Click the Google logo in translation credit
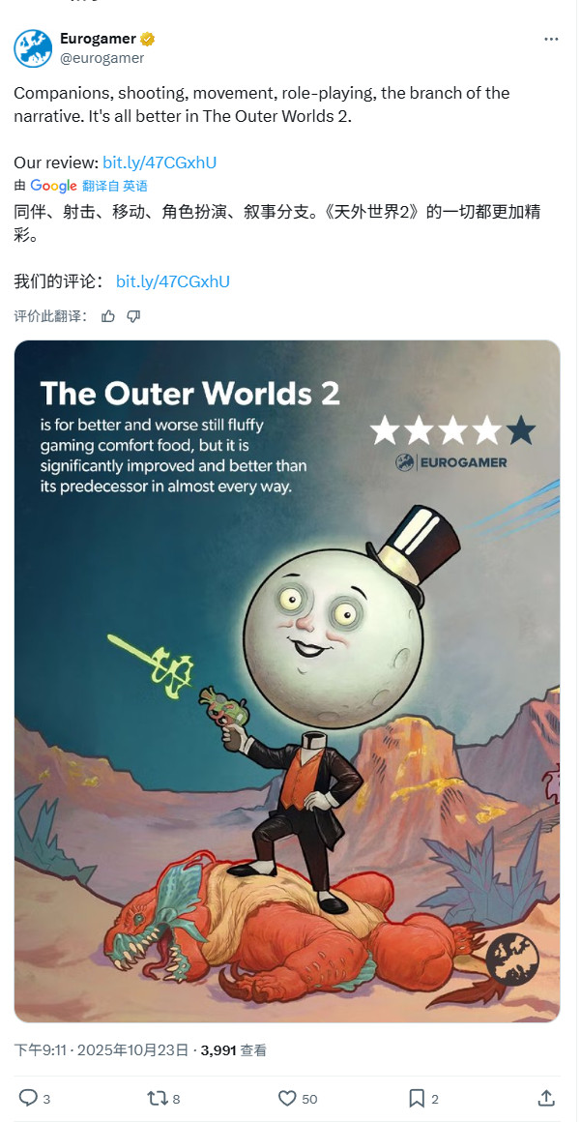This screenshot has height=1122, width=581. pyautogui.click(x=54, y=186)
